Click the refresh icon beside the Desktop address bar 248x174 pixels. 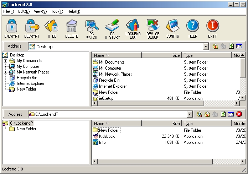point(231,46)
